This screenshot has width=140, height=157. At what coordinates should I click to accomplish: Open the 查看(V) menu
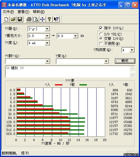coord(23,12)
